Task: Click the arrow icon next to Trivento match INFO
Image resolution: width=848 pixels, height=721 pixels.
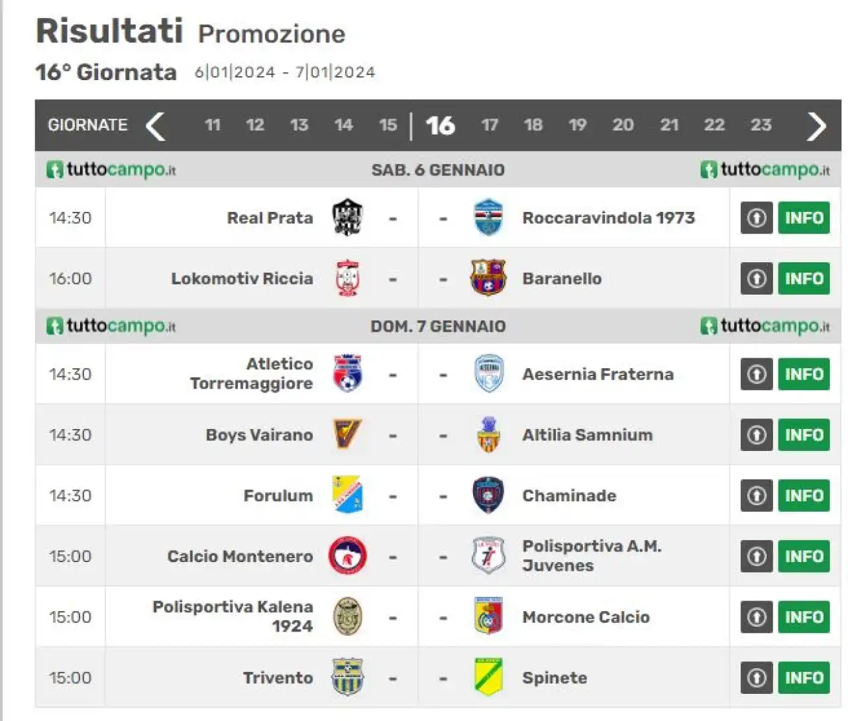Action: pos(757,678)
